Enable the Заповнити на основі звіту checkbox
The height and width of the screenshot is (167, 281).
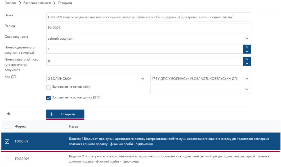pos(48,87)
